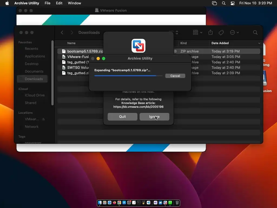The image size is (277, 208).
Task: Sort Finder list by Name column
Action: (71, 43)
